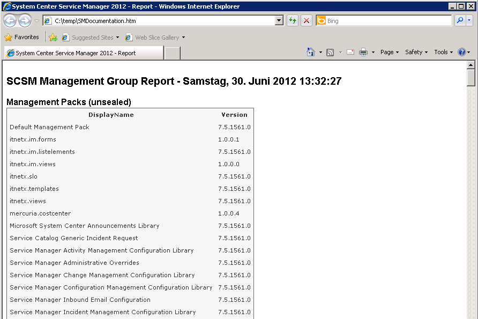Click the Refresh page icon
478x319 pixels.
point(292,21)
